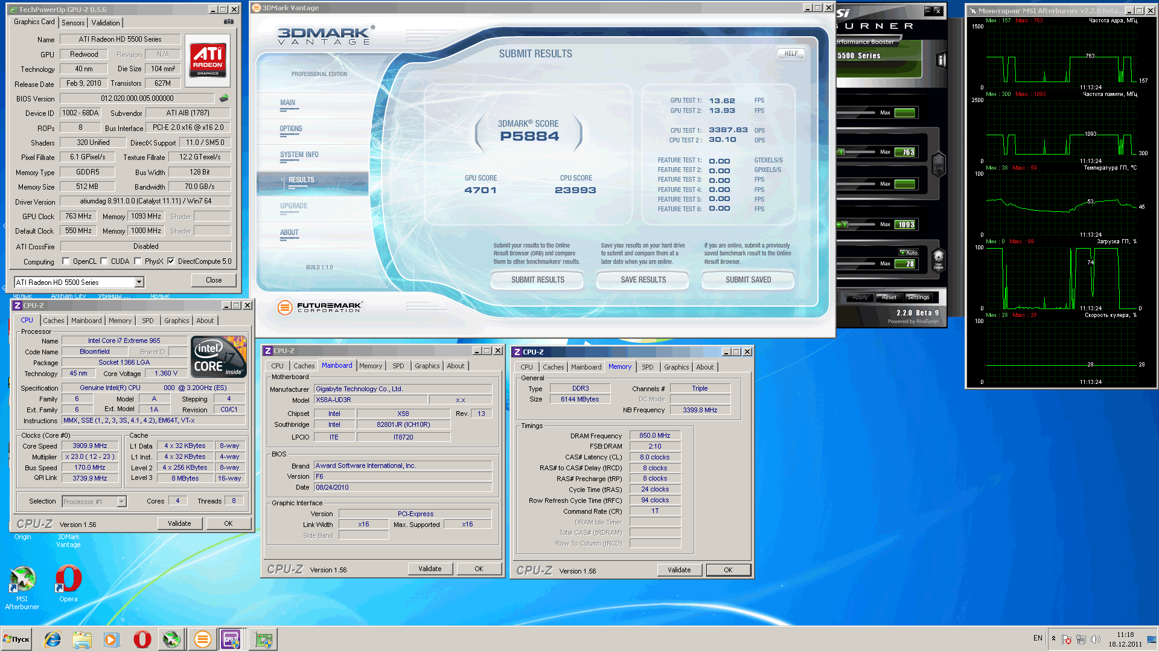Image resolution: width=1159 pixels, height=652 pixels.
Task: Open ABOUT page in 3DMark Vantage
Action: tap(289, 233)
